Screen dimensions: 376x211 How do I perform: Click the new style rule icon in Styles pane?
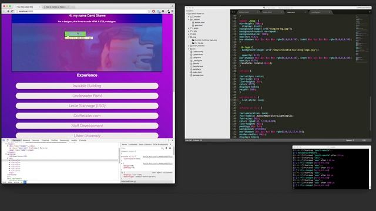[x=162, y=148]
